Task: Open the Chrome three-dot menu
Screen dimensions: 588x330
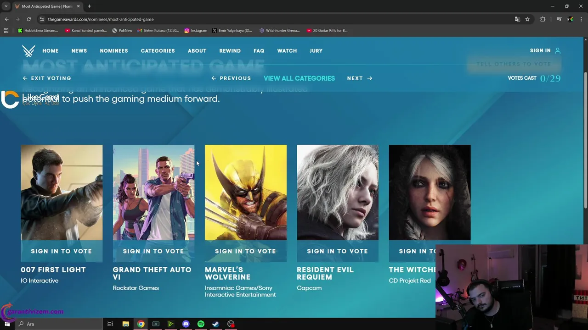Action: [581, 19]
